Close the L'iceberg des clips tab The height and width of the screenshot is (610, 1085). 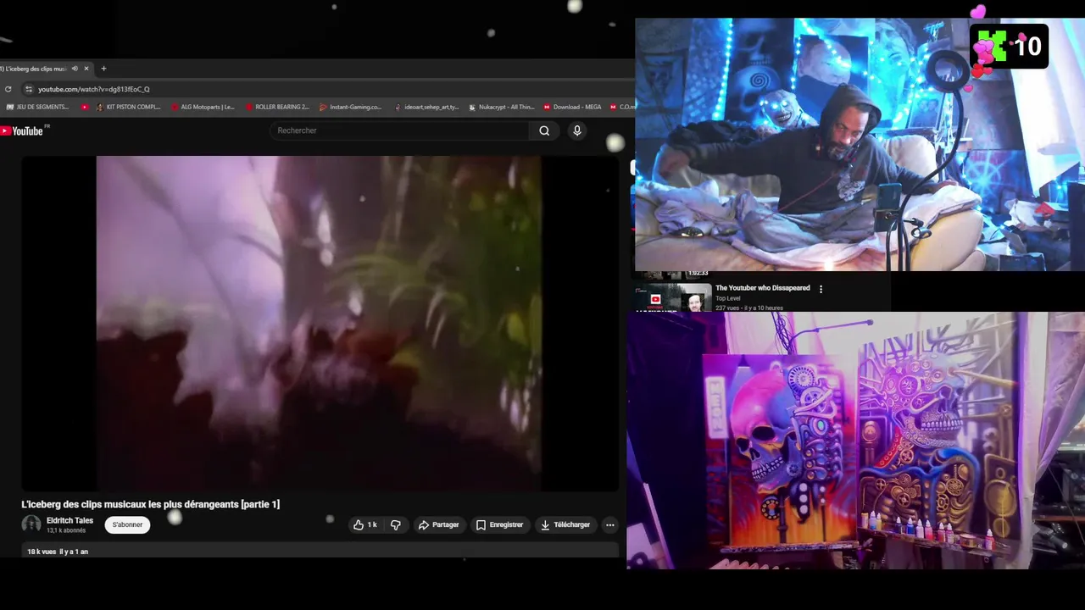(x=86, y=69)
